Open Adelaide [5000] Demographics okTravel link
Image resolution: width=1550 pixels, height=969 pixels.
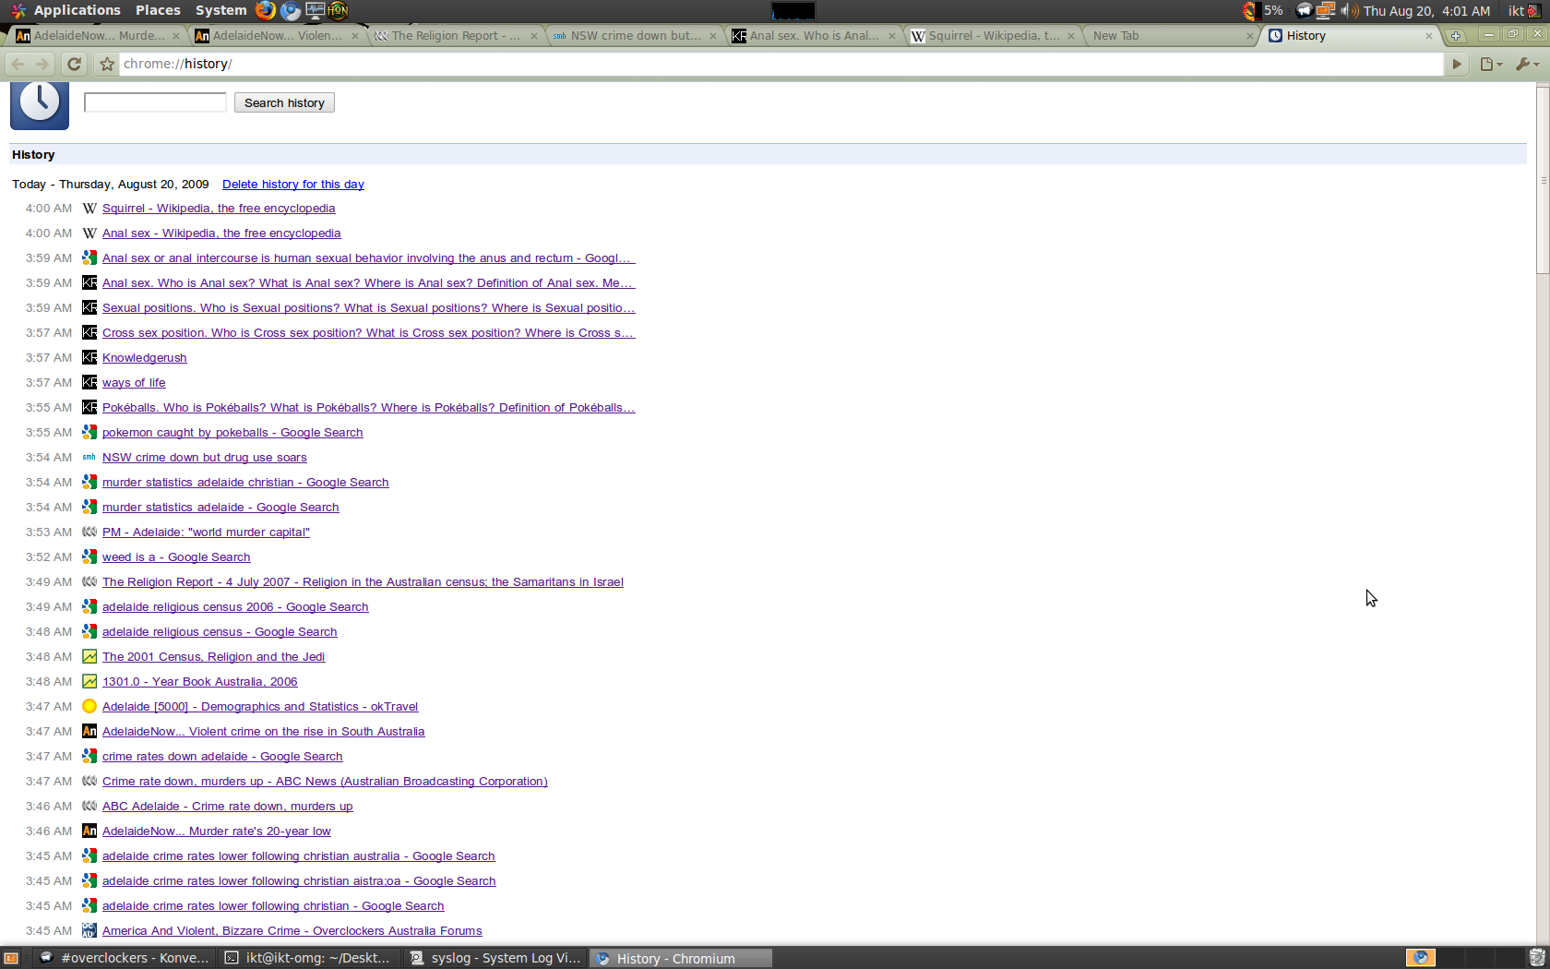click(x=260, y=707)
